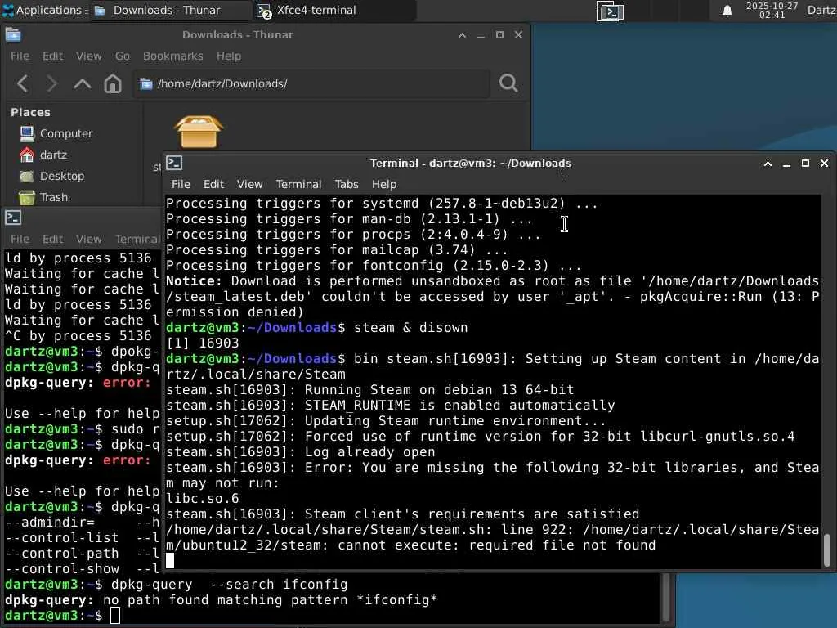Viewport: 837px width, 628px height.
Task: Open front Terminal's Tabs menu
Action: [x=347, y=184]
